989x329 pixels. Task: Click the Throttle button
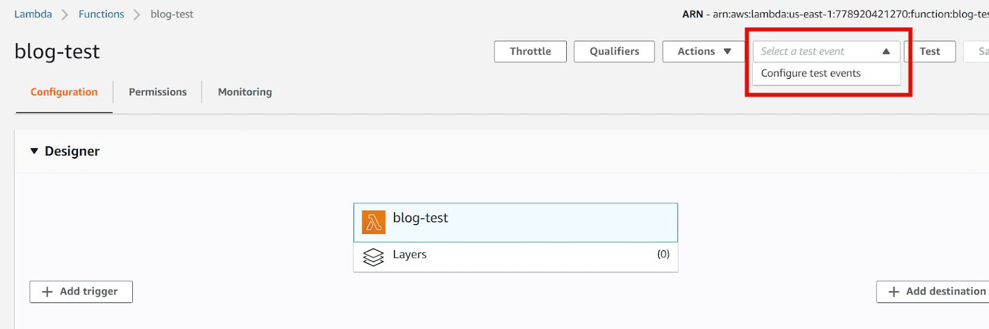pos(530,51)
